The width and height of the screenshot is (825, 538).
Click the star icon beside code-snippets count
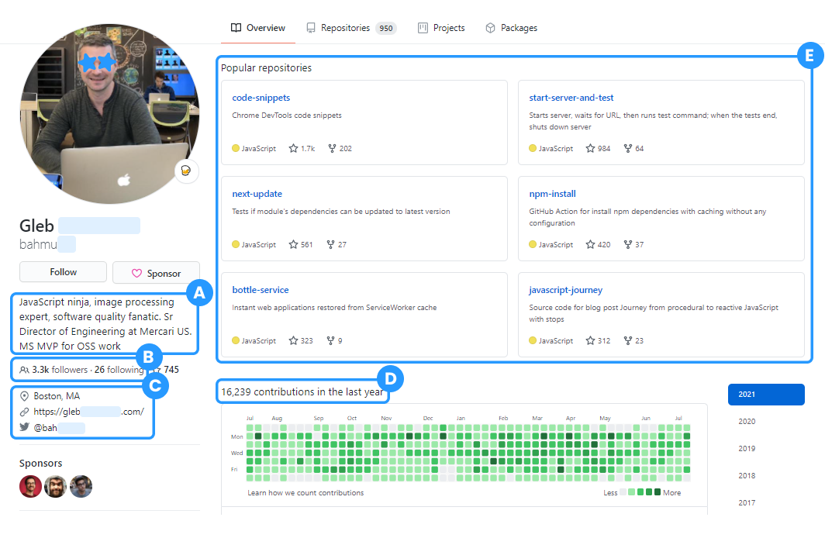coord(292,148)
